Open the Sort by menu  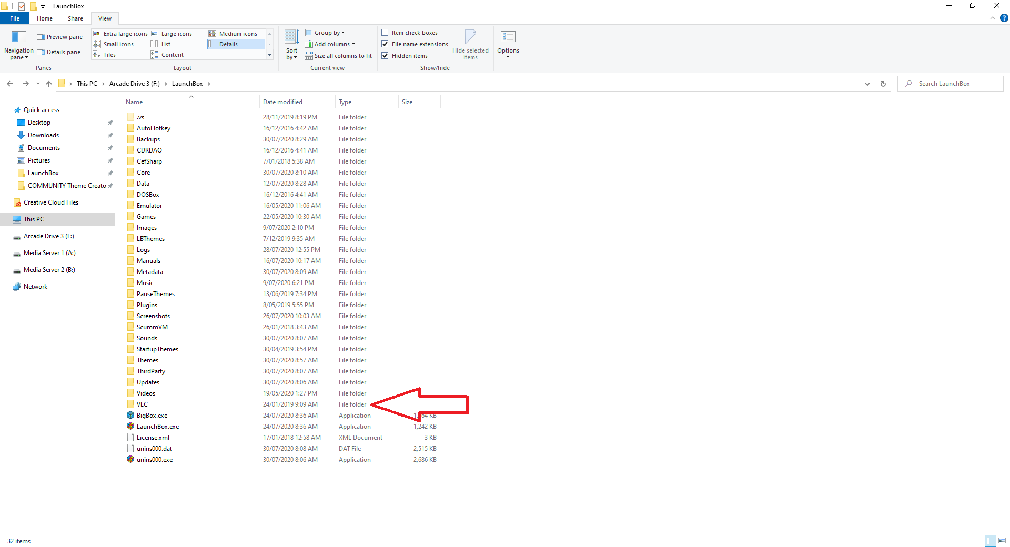[x=291, y=45]
